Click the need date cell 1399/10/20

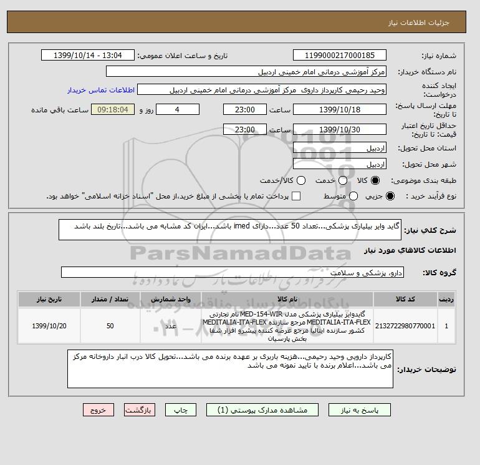(49, 326)
